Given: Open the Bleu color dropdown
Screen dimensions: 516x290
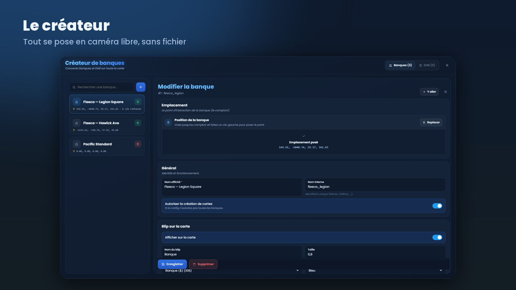Looking at the screenshot, I should 375,271.
